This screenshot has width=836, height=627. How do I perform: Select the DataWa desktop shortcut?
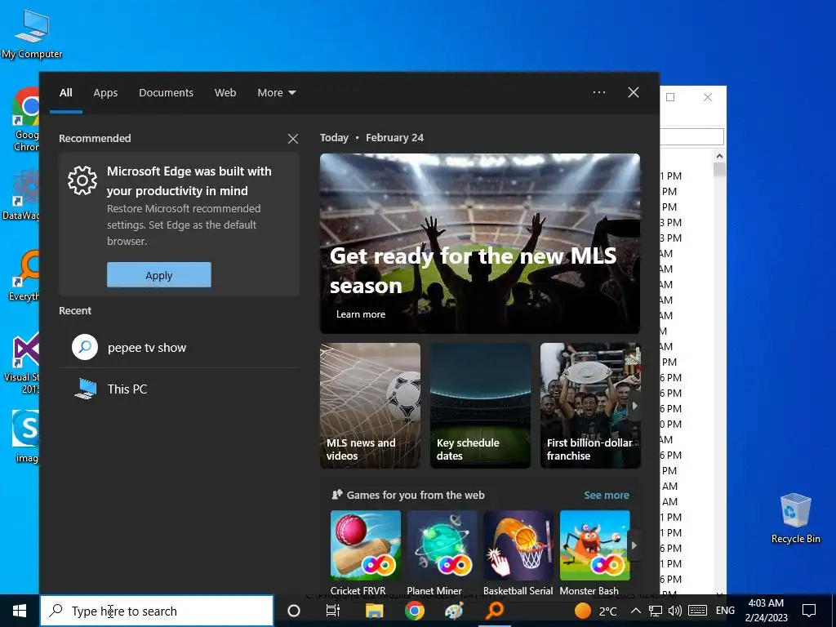[x=21, y=194]
